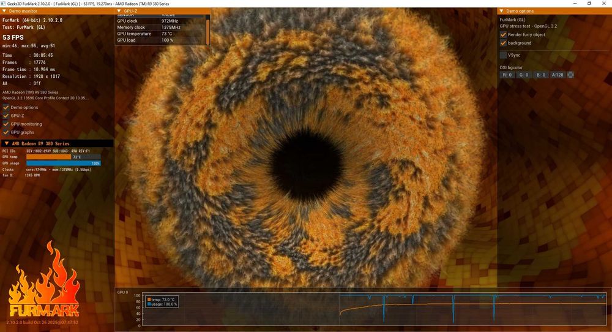Uncheck the GPU monitoring checkbox
The image size is (612, 332).
tap(6, 124)
